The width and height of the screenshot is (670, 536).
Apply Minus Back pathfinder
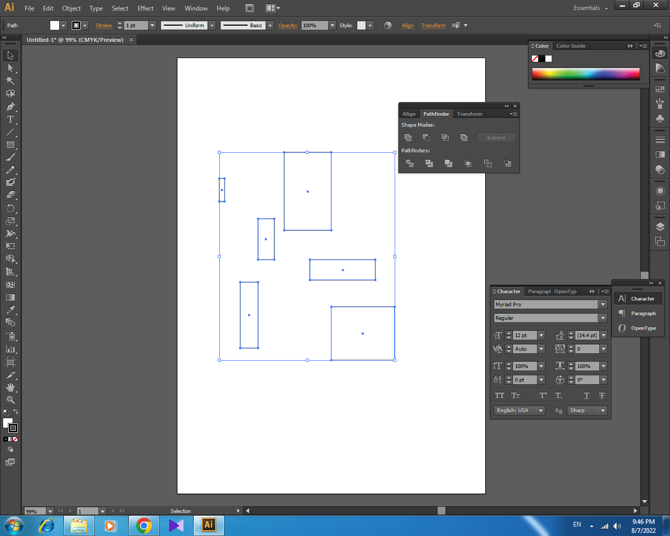coord(507,163)
